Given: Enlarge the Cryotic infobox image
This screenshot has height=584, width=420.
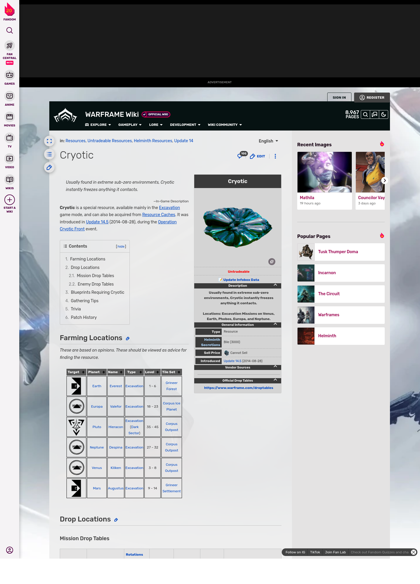Looking at the screenshot, I should pos(272,262).
